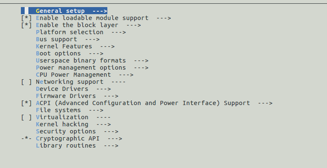Expand the Device Drivers submenu arrow
The width and height of the screenshot is (327, 168).
104,89
